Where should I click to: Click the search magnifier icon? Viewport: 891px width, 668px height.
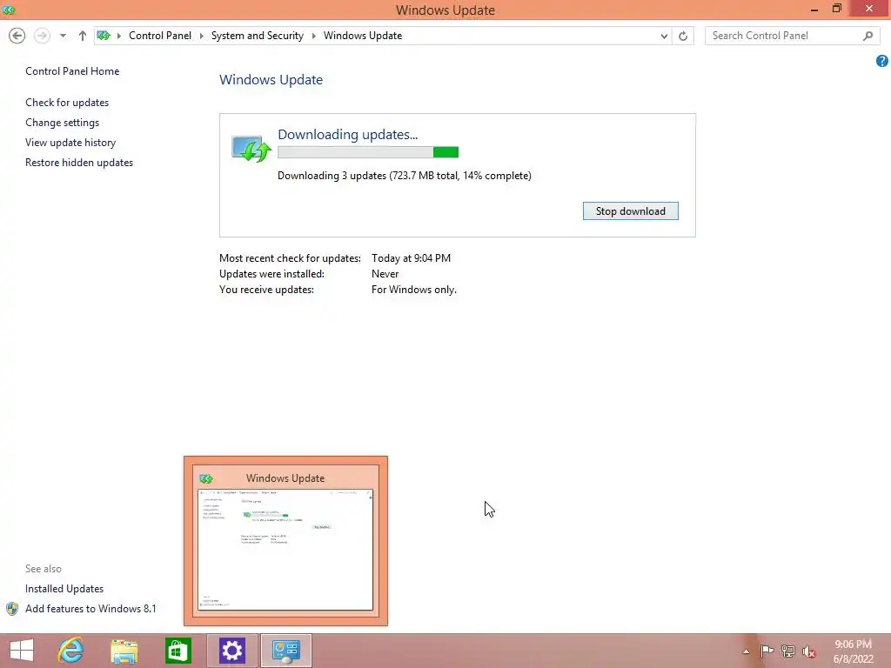(x=868, y=36)
